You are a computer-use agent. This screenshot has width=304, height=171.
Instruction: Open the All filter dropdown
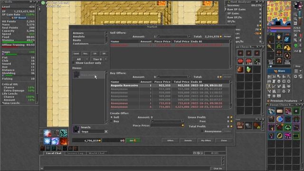pos(81,59)
